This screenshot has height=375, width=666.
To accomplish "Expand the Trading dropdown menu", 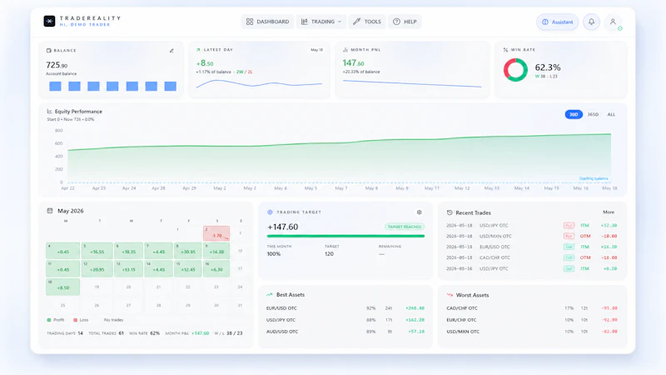I will (x=321, y=22).
